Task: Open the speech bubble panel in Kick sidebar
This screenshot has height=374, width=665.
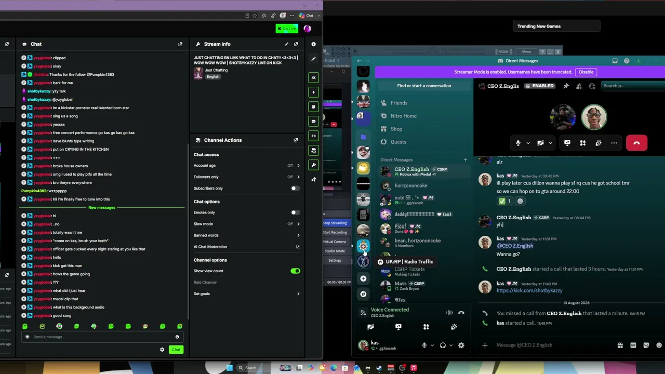Action: tap(313, 121)
